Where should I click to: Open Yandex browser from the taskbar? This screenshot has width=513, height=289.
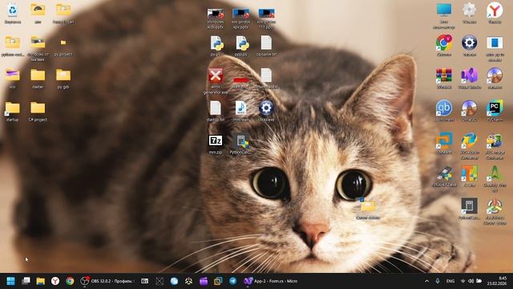pos(55,281)
